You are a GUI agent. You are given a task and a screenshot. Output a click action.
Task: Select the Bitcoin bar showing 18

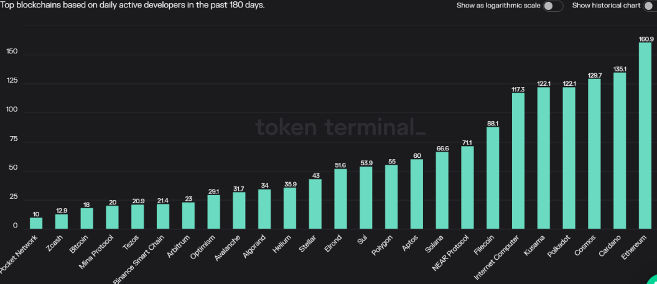(86, 218)
